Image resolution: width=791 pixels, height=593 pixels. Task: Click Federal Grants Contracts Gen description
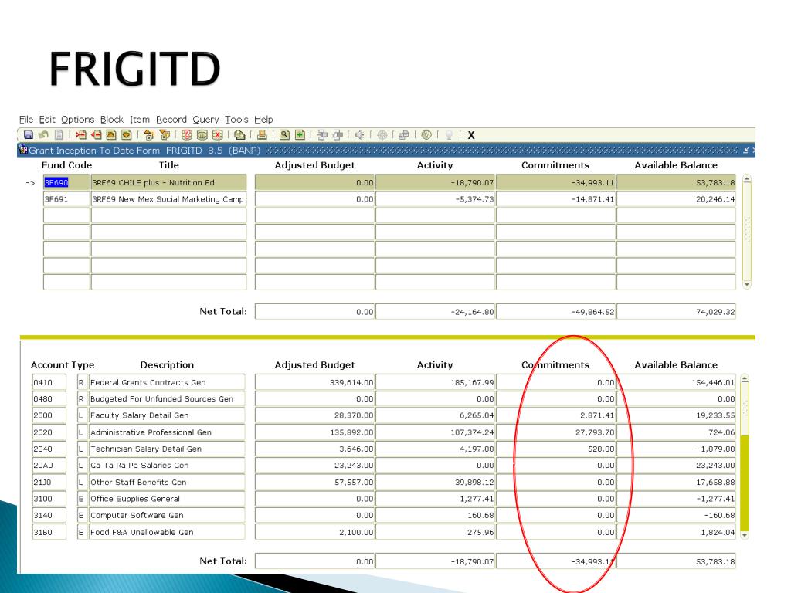(167, 382)
